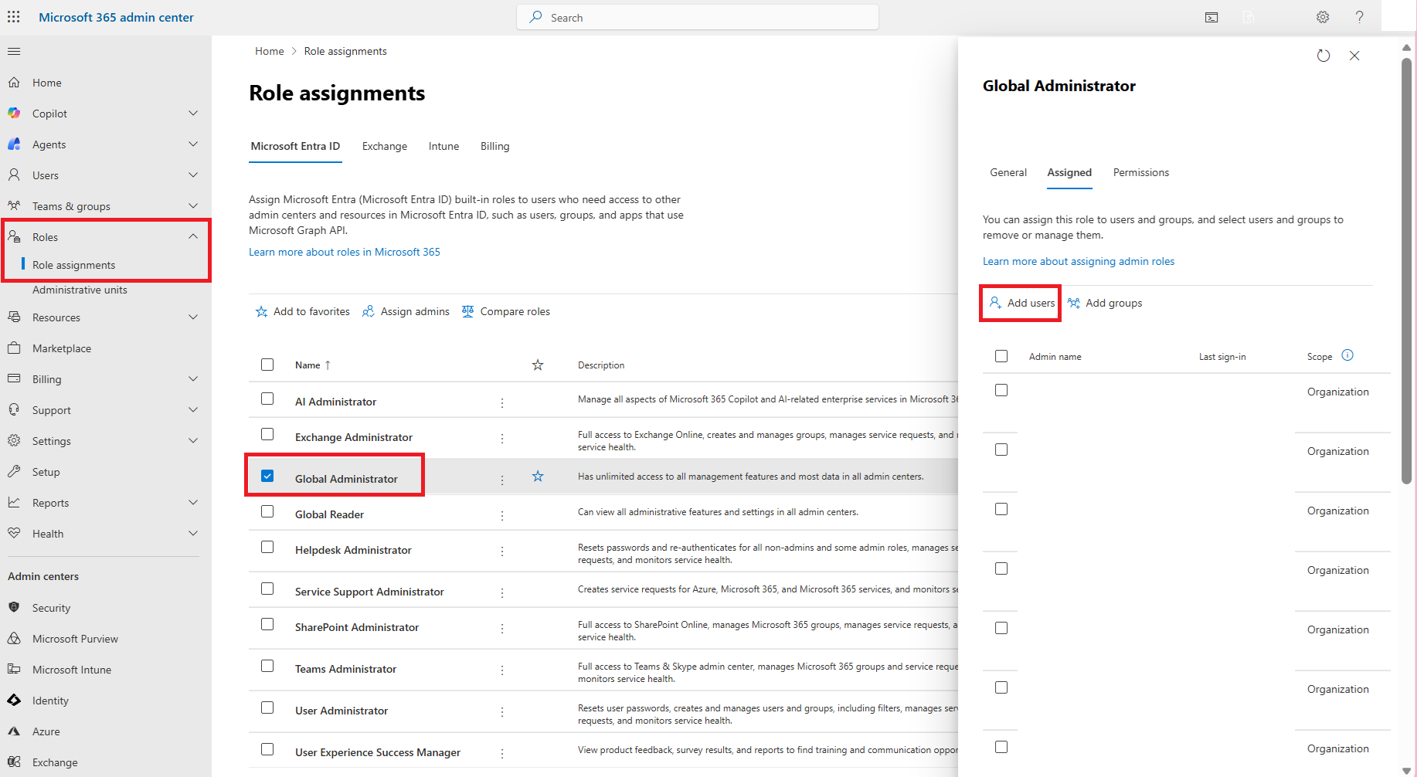Open the Permissions tab in panel
1417x777 pixels.
tap(1141, 172)
